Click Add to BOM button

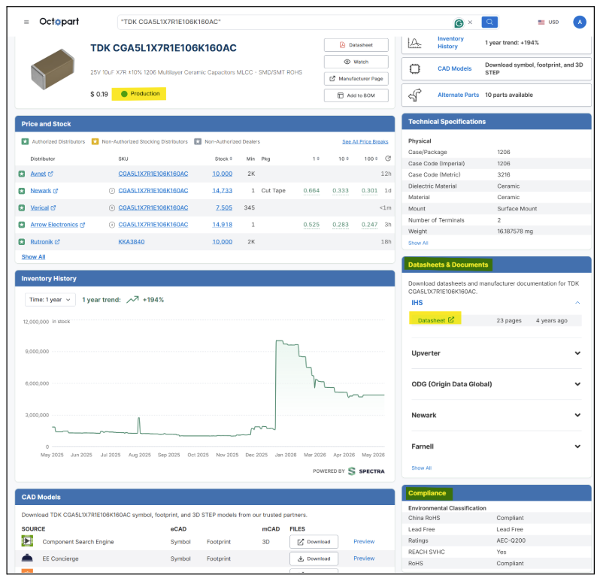pyautogui.click(x=356, y=95)
